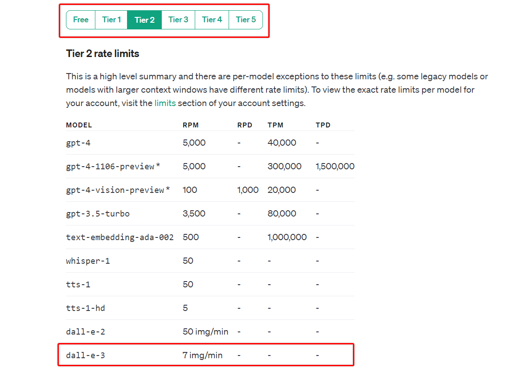Click the 1,500,000 TPD value
Viewport: 525px width, 372px height.
(x=335, y=167)
